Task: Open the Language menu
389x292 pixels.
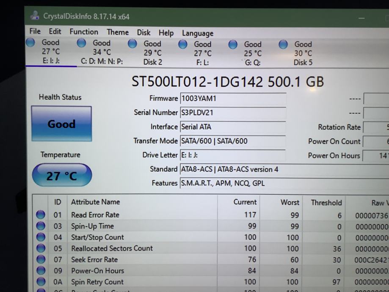Action: (x=198, y=33)
